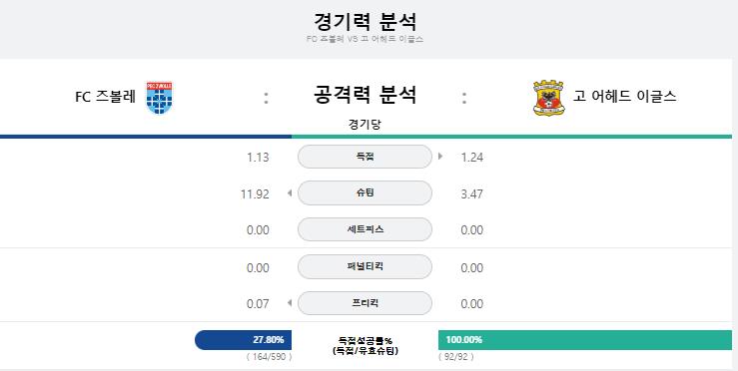The image size is (738, 371).
Task: Select the 슈팅 stat pill
Action: click(365, 192)
